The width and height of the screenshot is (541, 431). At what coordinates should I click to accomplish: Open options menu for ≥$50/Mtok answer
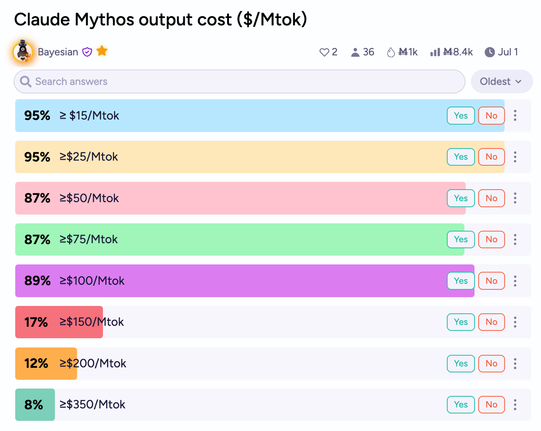[x=515, y=198]
